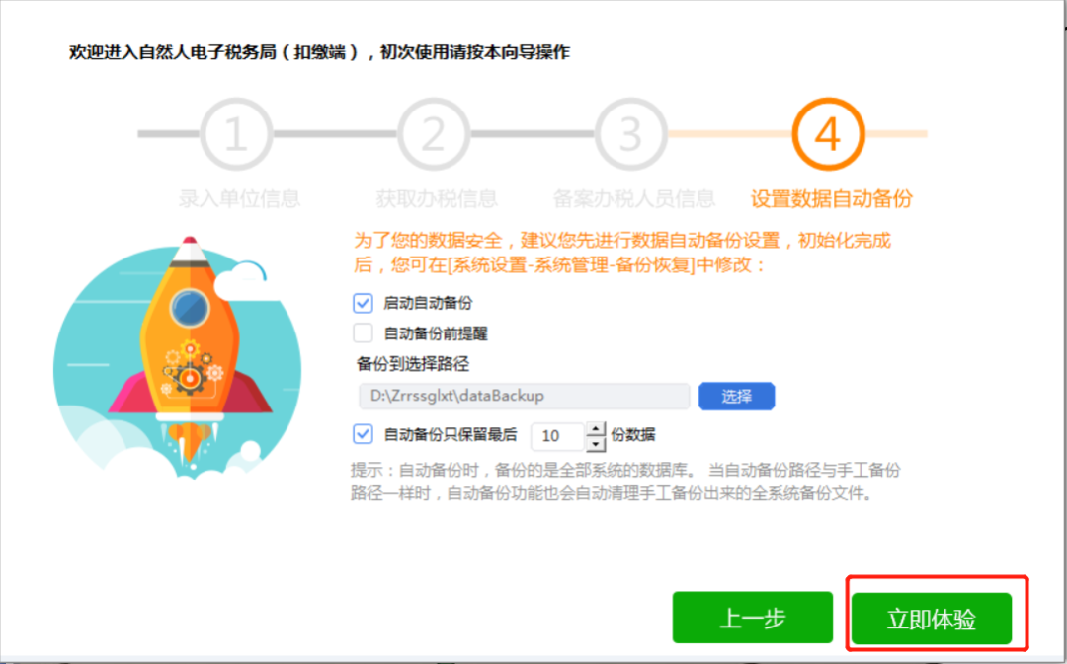
Task: Click the orange step 4 circle
Action: pos(828,134)
